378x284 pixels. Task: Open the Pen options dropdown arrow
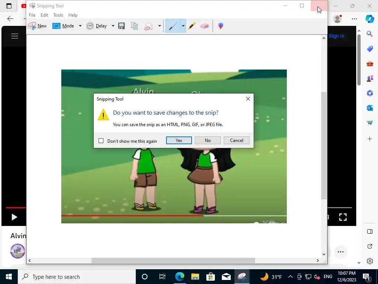[x=183, y=26]
